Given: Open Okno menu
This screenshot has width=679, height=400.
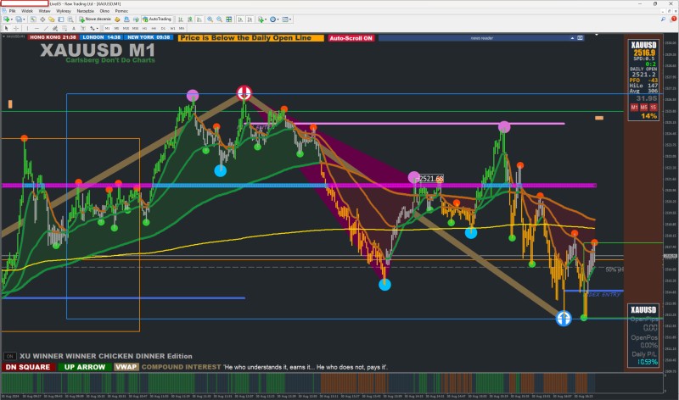Looking at the screenshot, I should click(104, 11).
